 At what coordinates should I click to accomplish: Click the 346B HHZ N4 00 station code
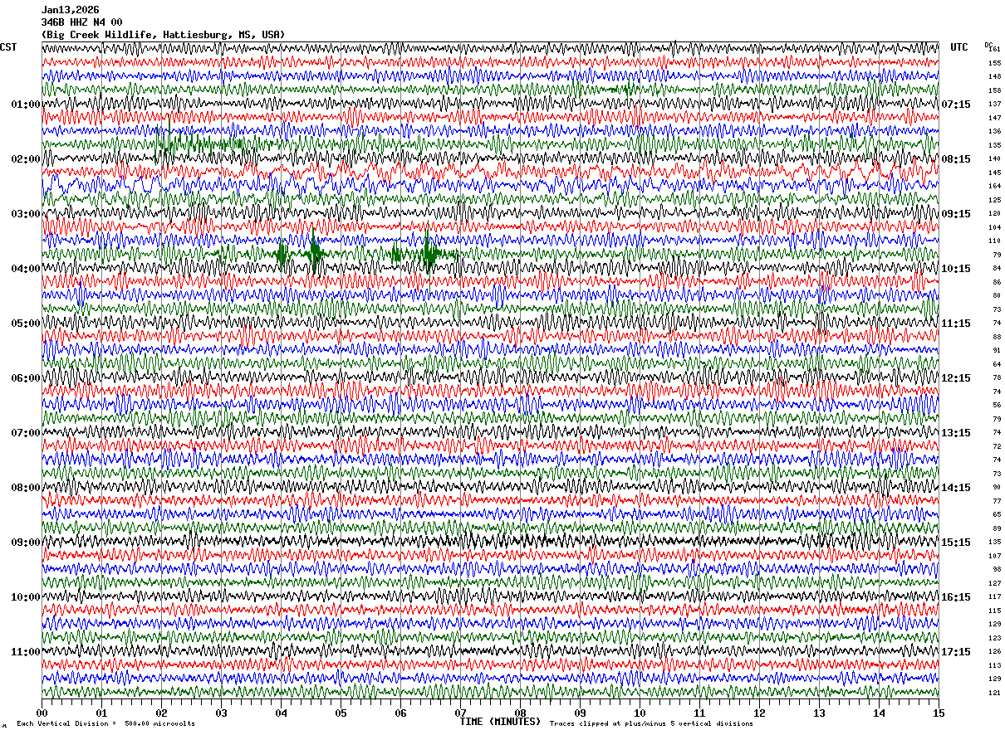point(82,22)
